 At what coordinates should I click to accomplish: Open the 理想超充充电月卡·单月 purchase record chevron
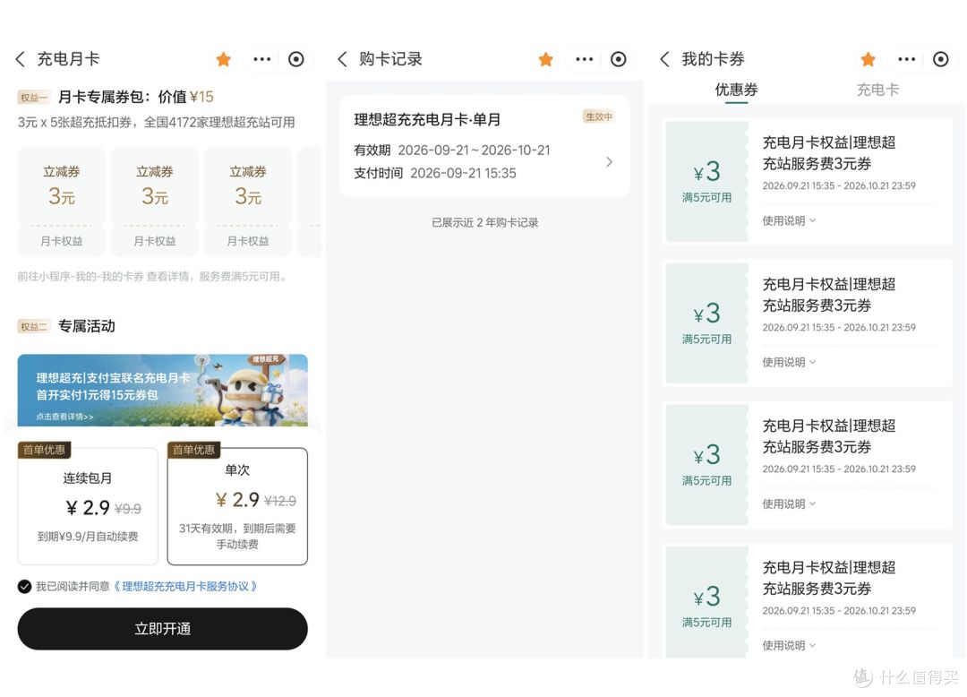point(610,161)
